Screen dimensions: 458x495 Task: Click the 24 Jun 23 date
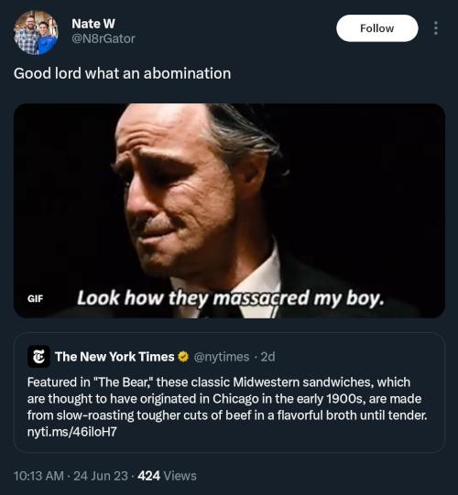click(x=101, y=476)
